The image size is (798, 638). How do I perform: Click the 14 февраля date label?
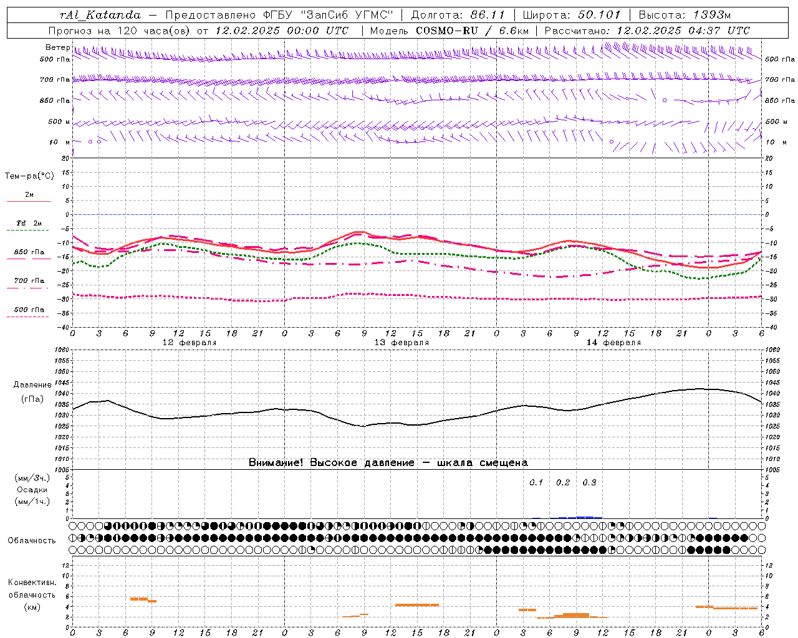pyautogui.click(x=613, y=343)
